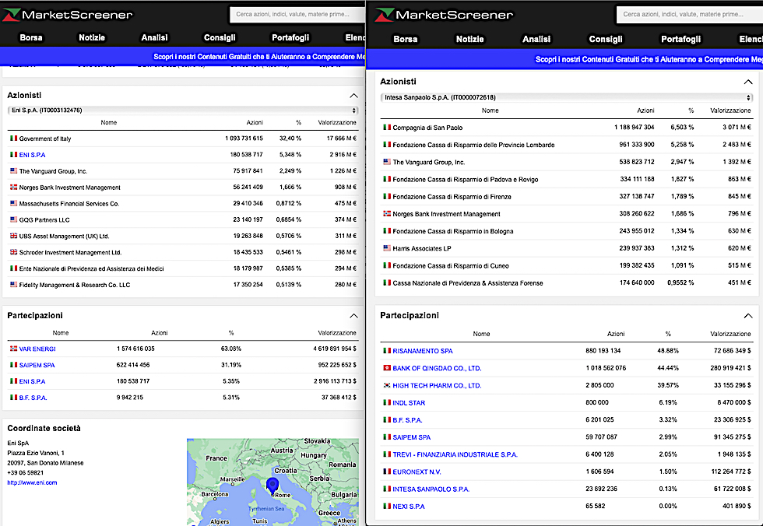The width and height of the screenshot is (763, 526).
Task: Open the Notizie menu in the Eni window
Action: coord(92,37)
